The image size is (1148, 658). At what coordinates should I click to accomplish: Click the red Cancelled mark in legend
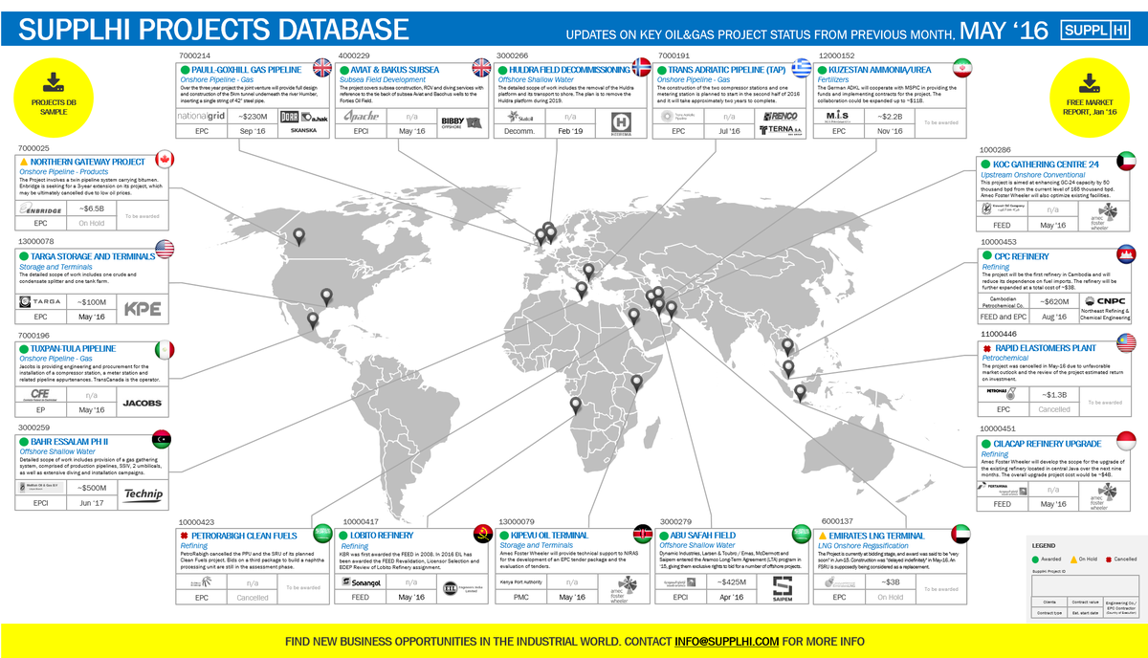click(x=1107, y=559)
